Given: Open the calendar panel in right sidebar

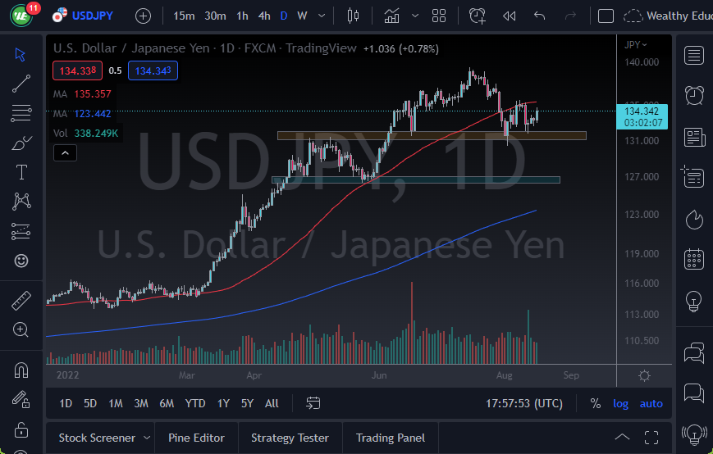Looking at the screenshot, I should (694, 259).
